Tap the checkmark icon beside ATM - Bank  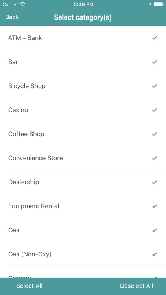tap(155, 38)
